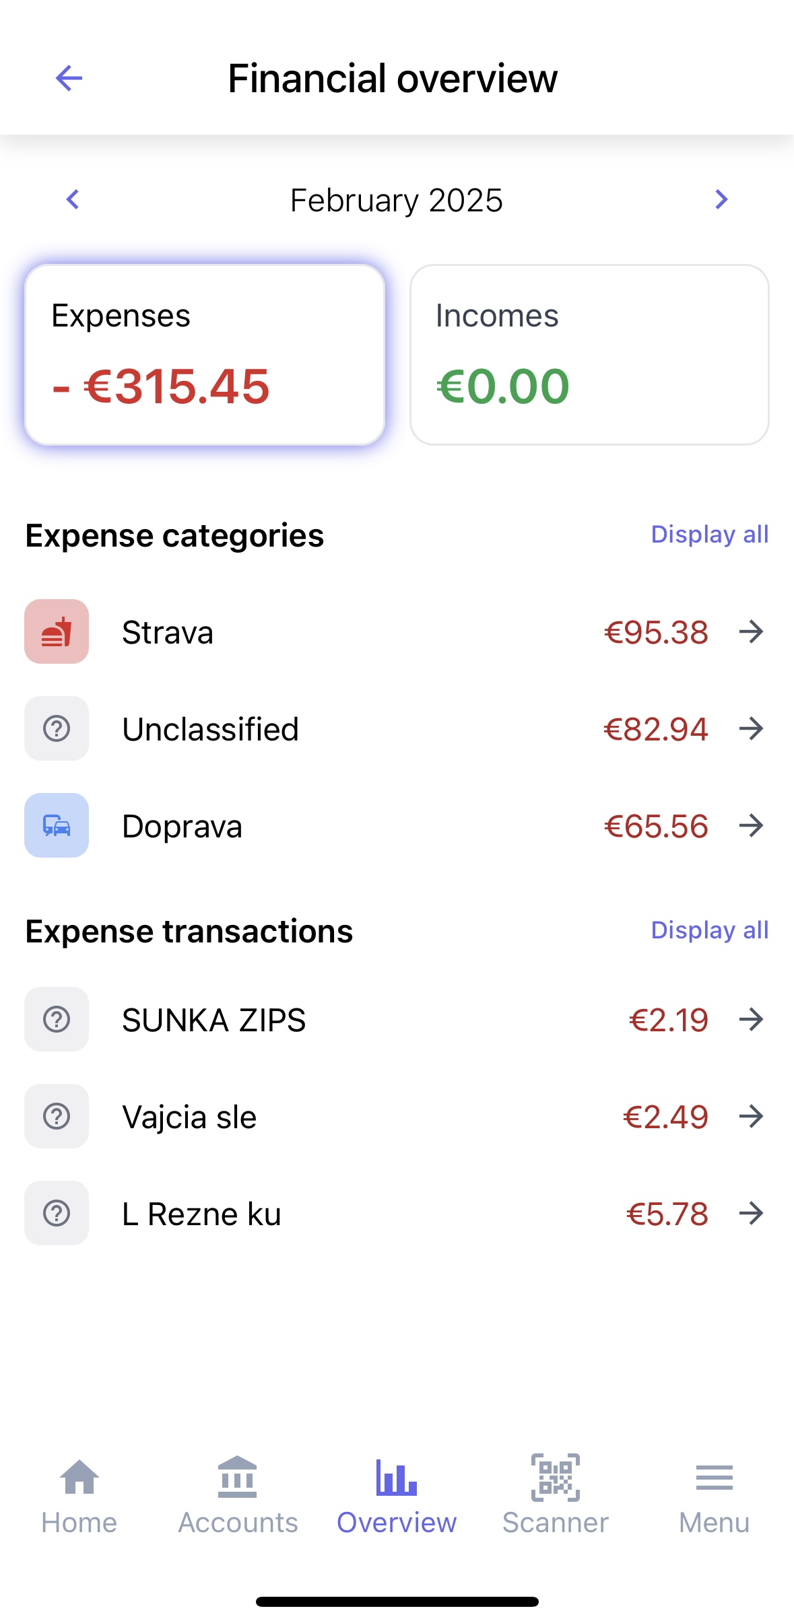
Task: Open L Rezne ku transaction arrow
Action: click(751, 1213)
